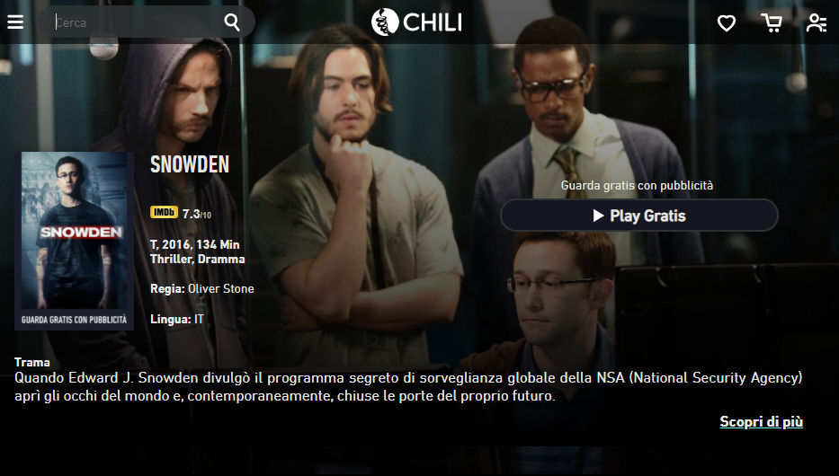Click the magnifying glass search icon
This screenshot has width=839, height=476.
tap(232, 22)
